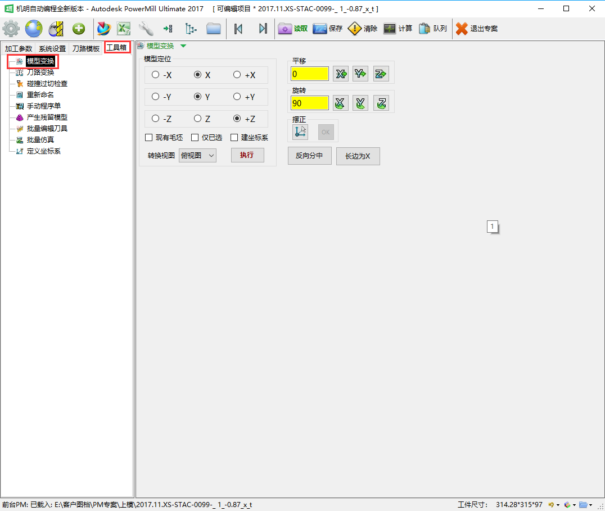Select the centered Y radio button
The height and width of the screenshot is (511, 605).
click(x=197, y=97)
